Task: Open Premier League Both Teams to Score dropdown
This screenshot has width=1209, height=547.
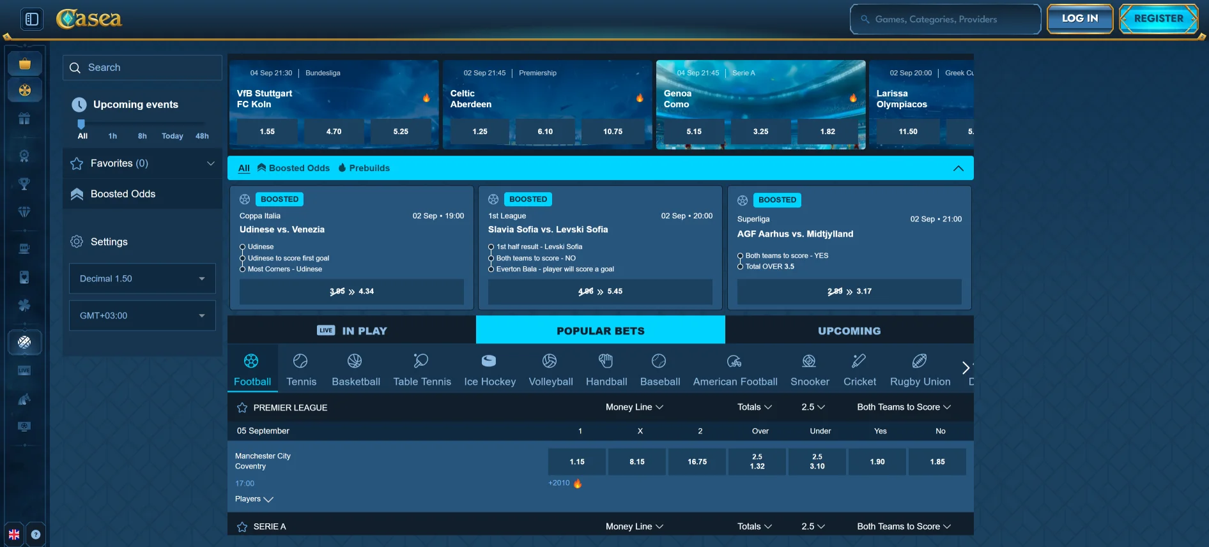Action: coord(904,407)
